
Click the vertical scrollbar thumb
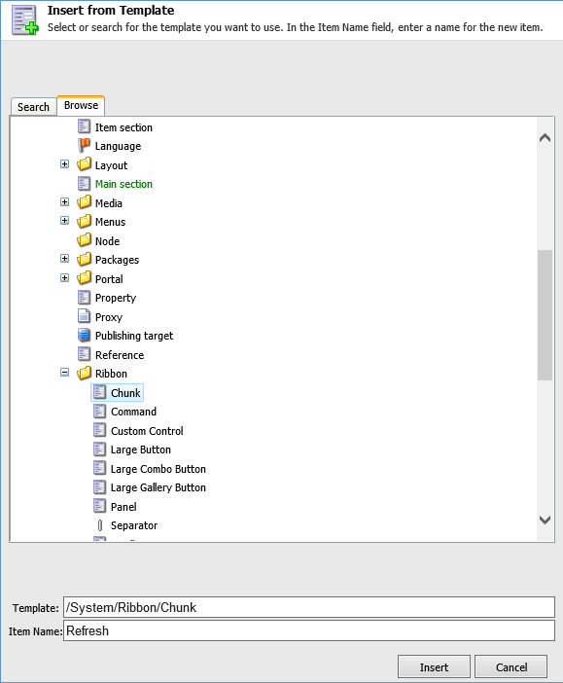545,315
